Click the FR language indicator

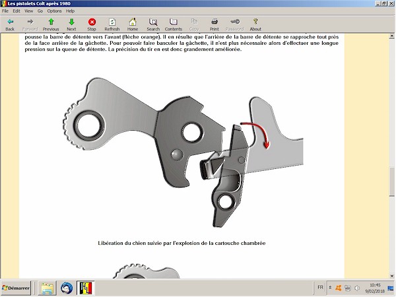(x=320, y=288)
